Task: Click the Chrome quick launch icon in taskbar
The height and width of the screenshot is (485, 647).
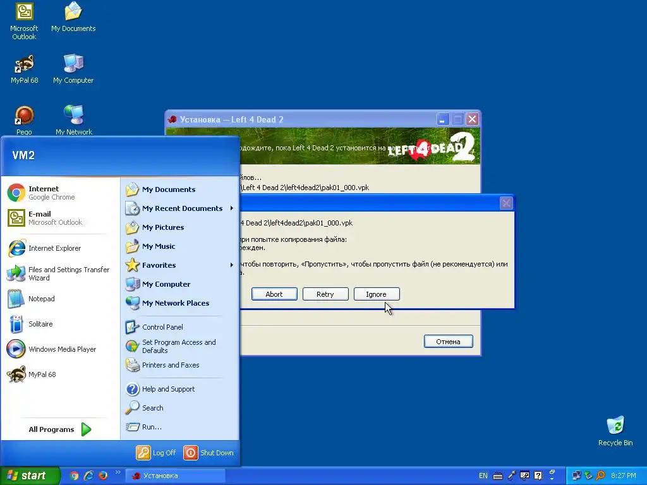Action: [75, 476]
